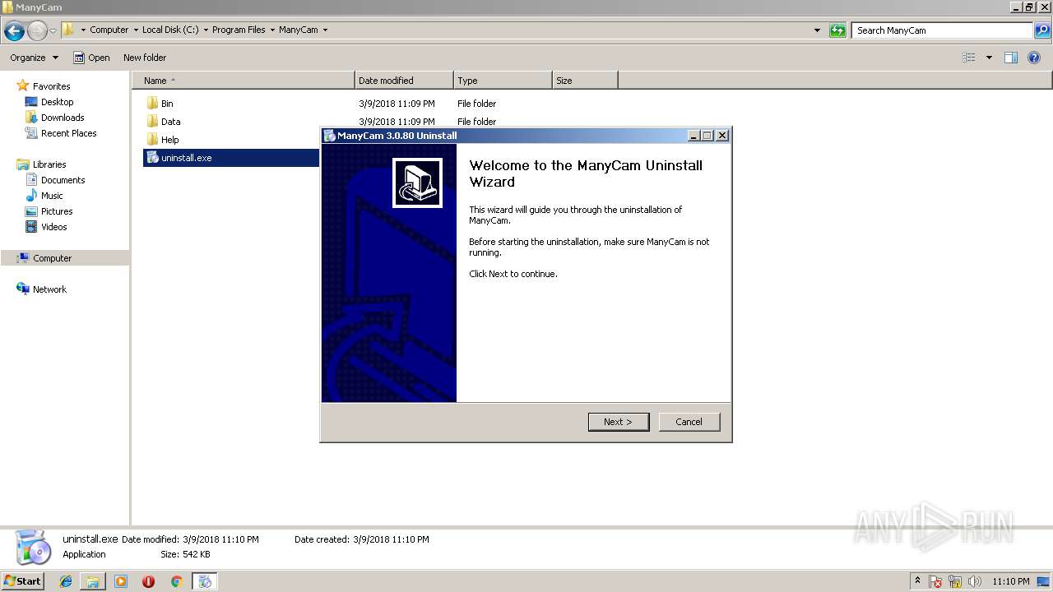The image size is (1053, 592).
Task: Click the volume speaker tray icon
Action: [x=975, y=581]
